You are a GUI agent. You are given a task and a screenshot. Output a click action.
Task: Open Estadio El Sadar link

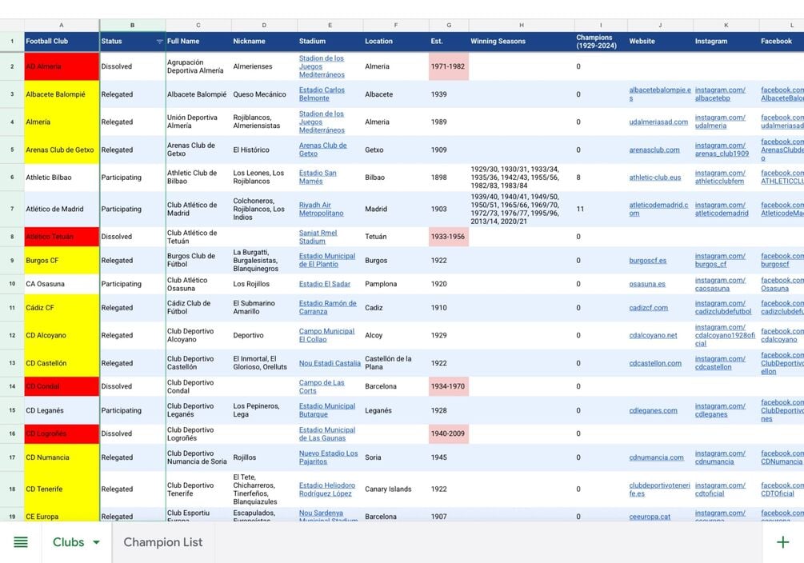[325, 284]
